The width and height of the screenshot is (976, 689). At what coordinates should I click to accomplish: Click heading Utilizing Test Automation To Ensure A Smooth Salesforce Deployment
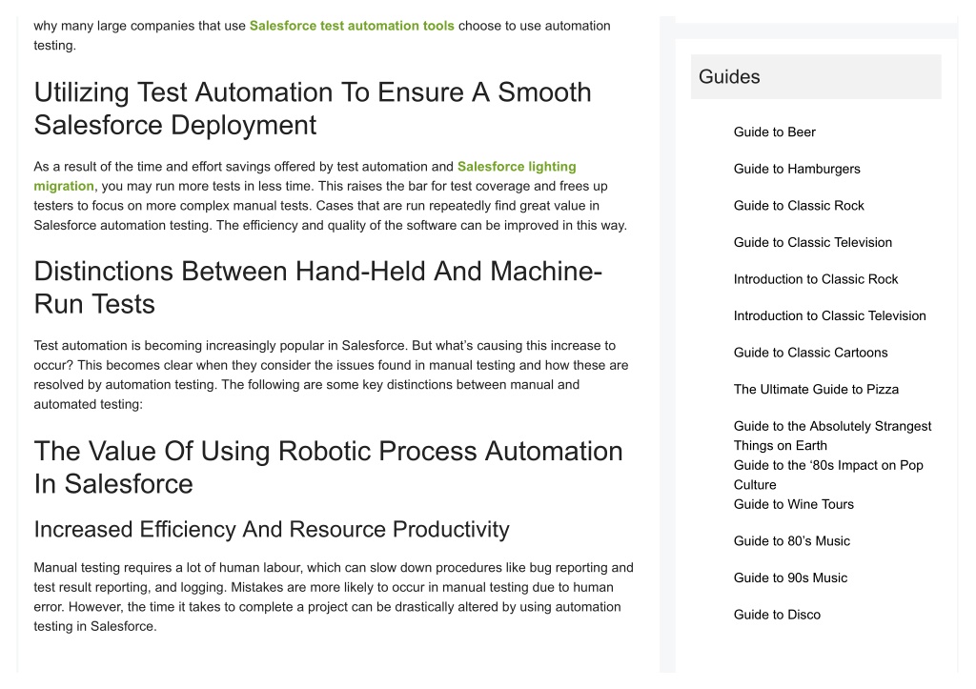point(313,109)
